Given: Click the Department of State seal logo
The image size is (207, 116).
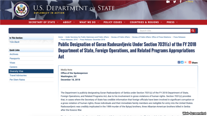Looking at the screenshot, I should click(x=21, y=10).
